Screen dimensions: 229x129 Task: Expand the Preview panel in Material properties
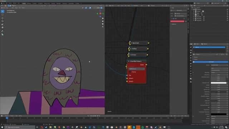196,57
